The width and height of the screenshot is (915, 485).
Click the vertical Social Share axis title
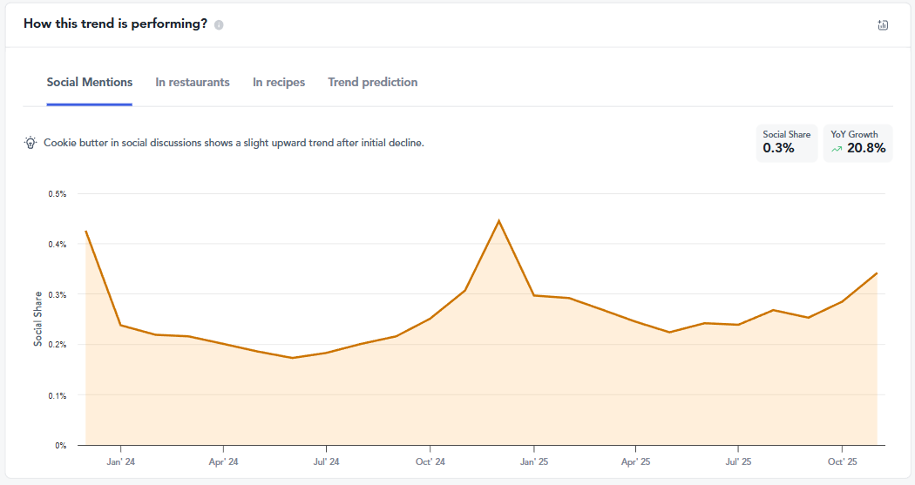click(x=38, y=319)
